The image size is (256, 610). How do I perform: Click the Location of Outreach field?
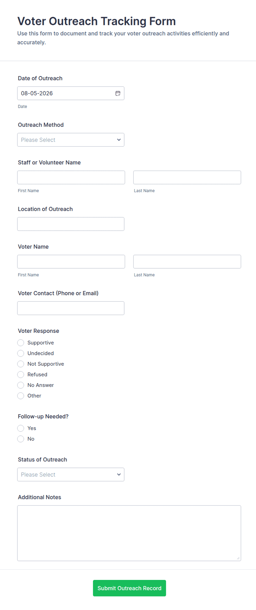[x=71, y=224]
